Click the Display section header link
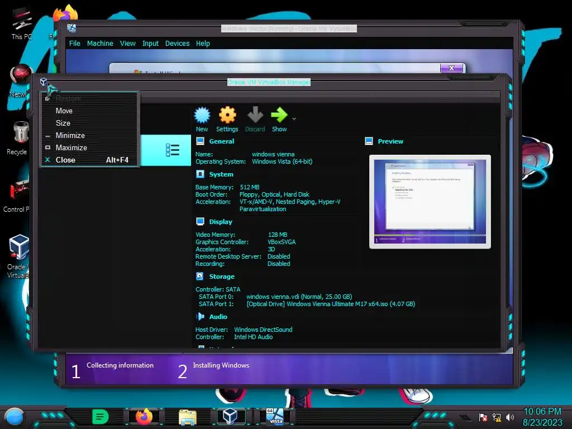 click(220, 221)
